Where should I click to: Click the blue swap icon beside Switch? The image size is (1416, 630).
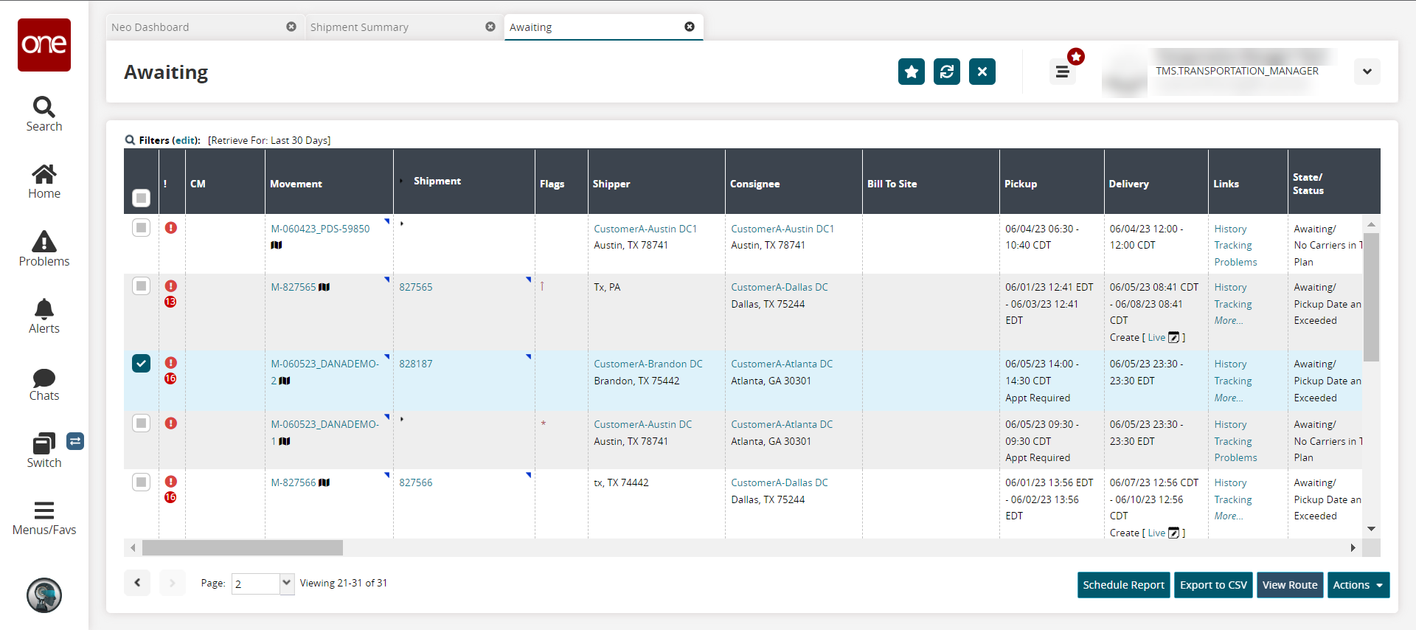pyautogui.click(x=75, y=441)
